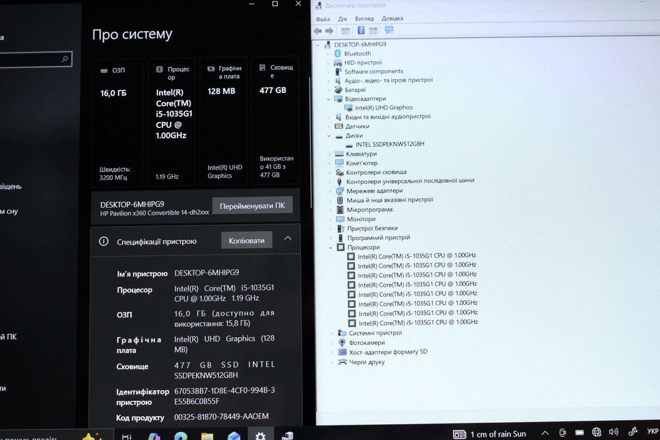This screenshot has height=440, width=660.
Task: Select the Монітори category icon
Action: tap(340, 219)
